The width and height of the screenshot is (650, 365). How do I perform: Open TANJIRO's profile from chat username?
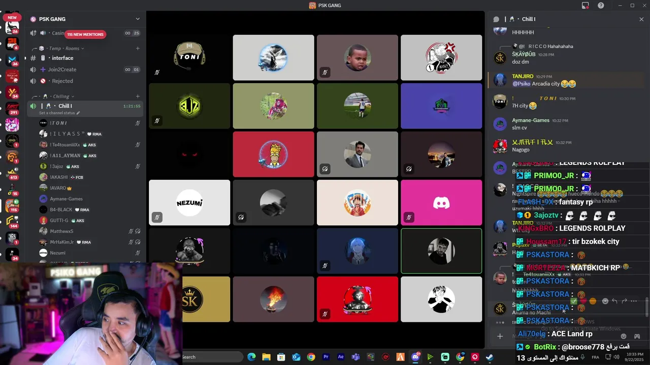pyautogui.click(x=523, y=77)
